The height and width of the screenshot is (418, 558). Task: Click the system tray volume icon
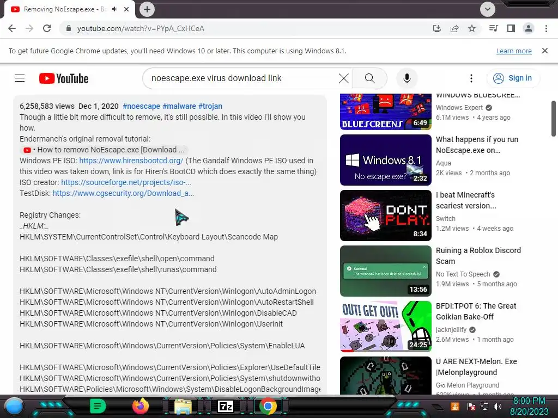(498, 407)
